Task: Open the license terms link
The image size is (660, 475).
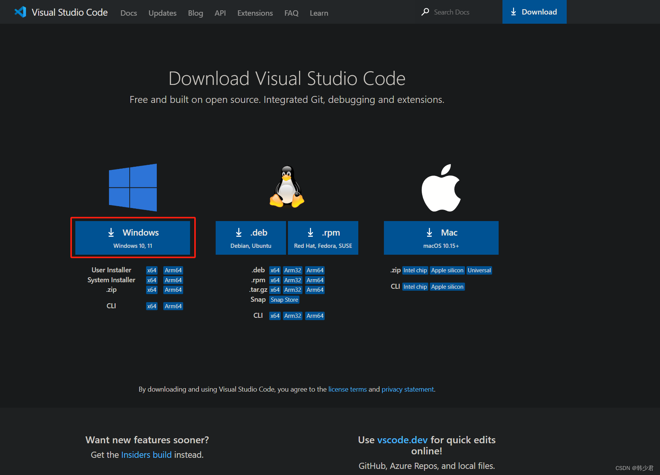Action: point(347,389)
